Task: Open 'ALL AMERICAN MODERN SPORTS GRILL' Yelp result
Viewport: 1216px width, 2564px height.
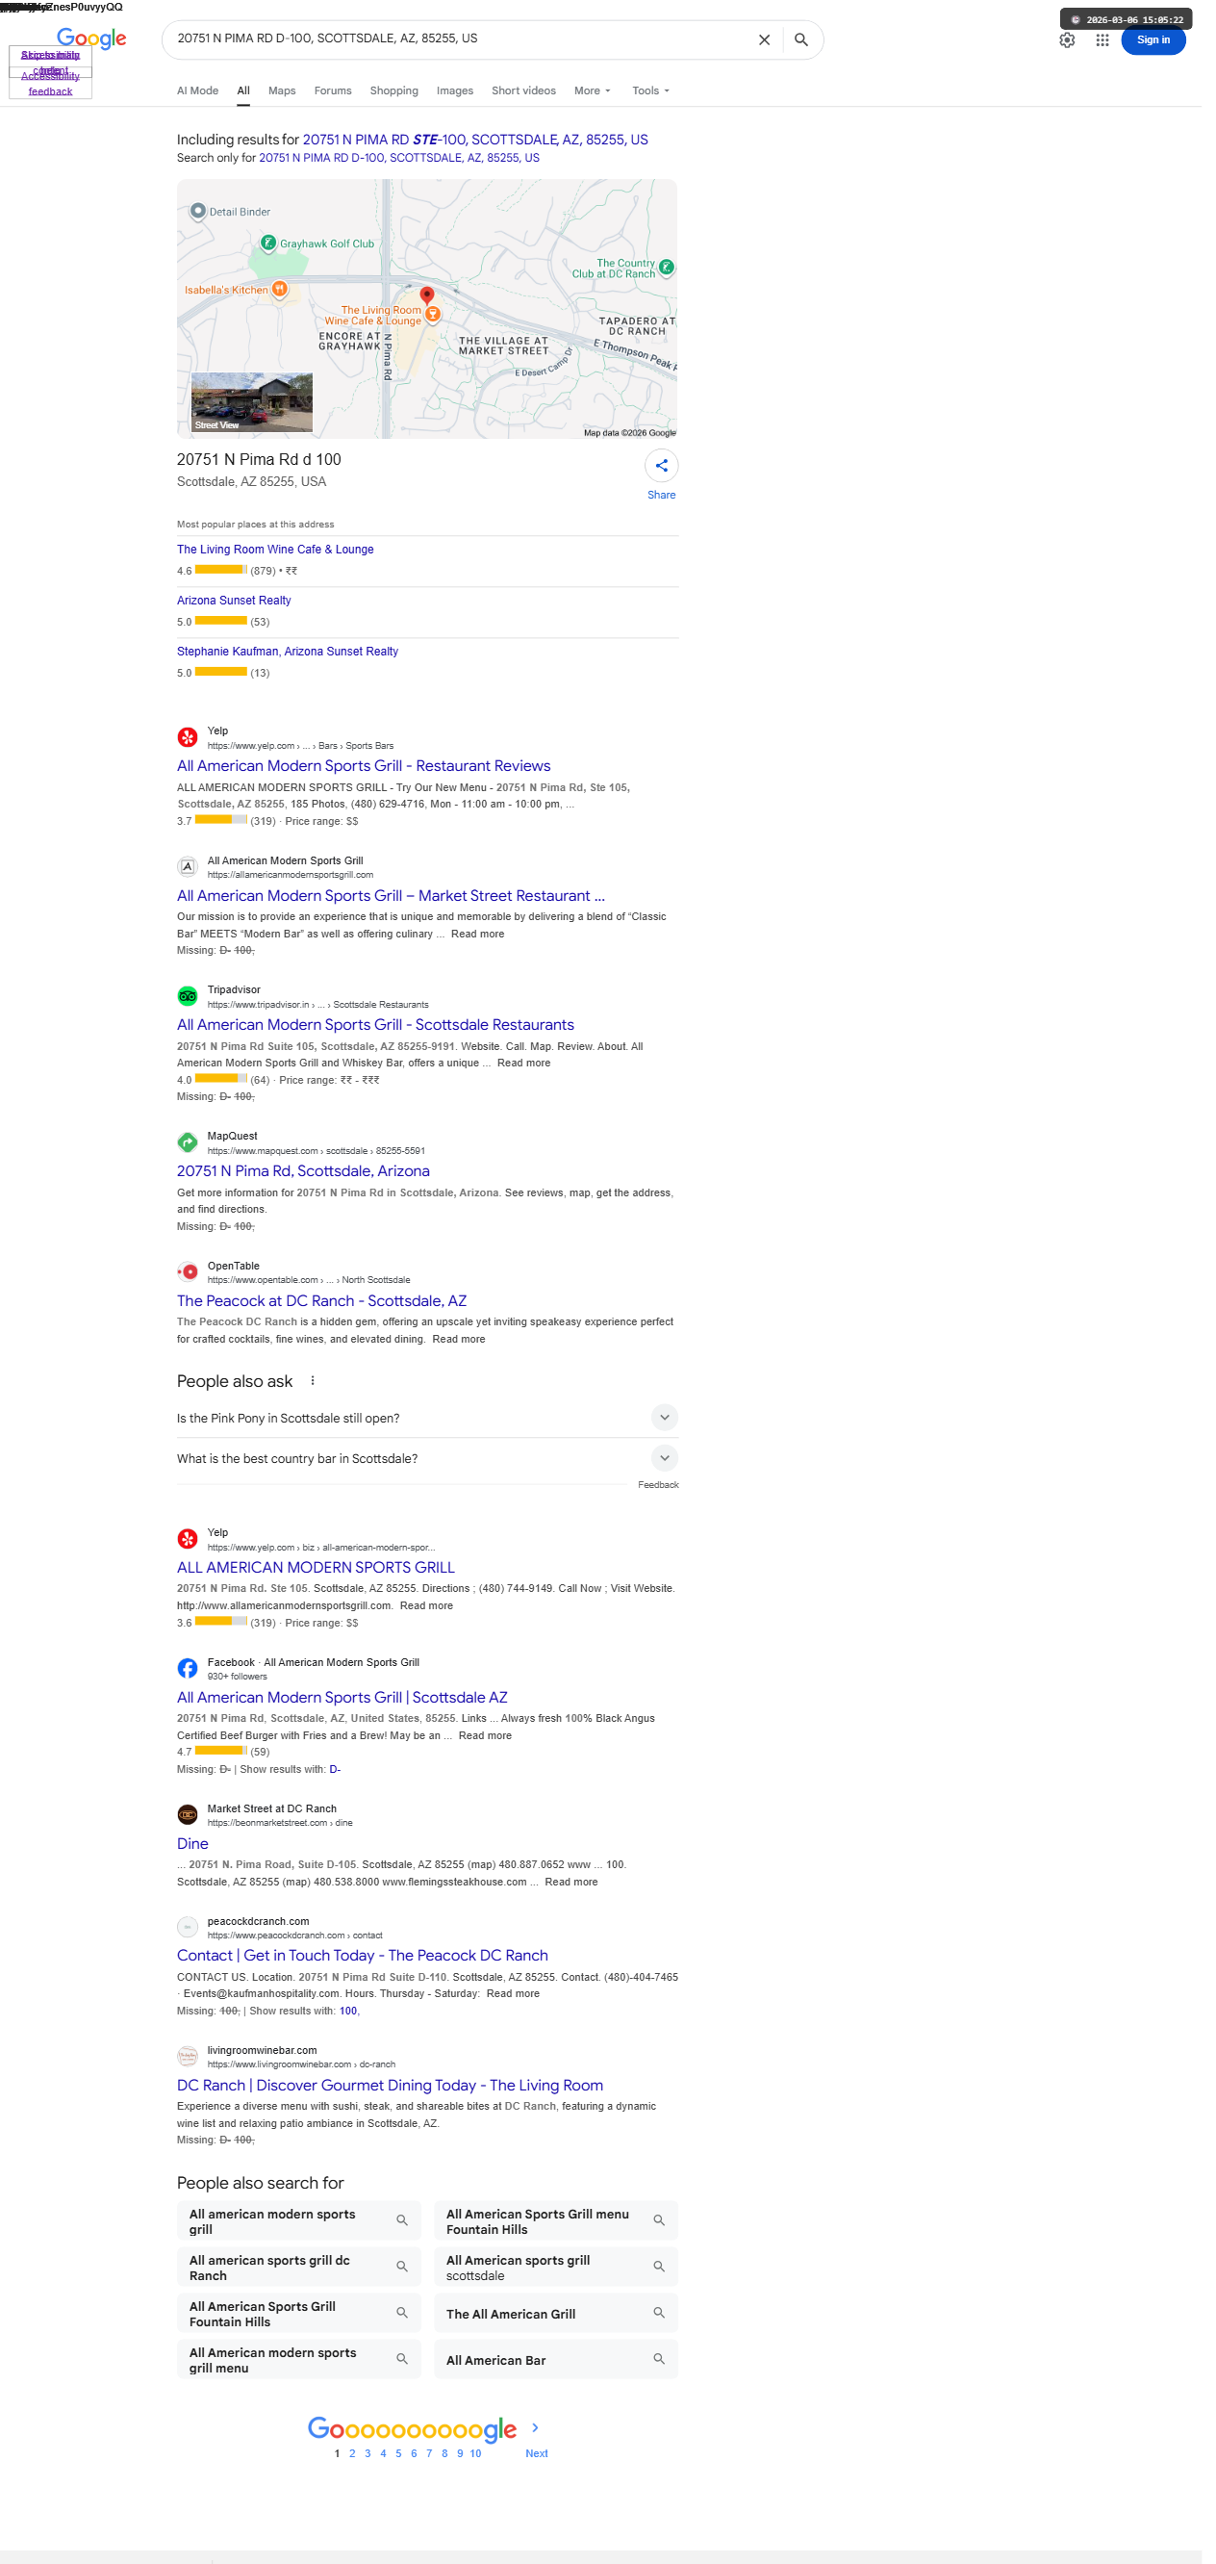Action: coord(319,1585)
